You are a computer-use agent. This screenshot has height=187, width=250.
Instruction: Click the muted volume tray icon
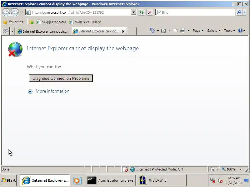[220, 181]
